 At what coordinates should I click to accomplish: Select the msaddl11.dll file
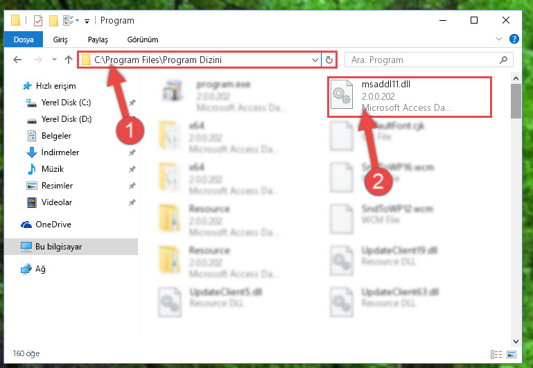tap(410, 97)
